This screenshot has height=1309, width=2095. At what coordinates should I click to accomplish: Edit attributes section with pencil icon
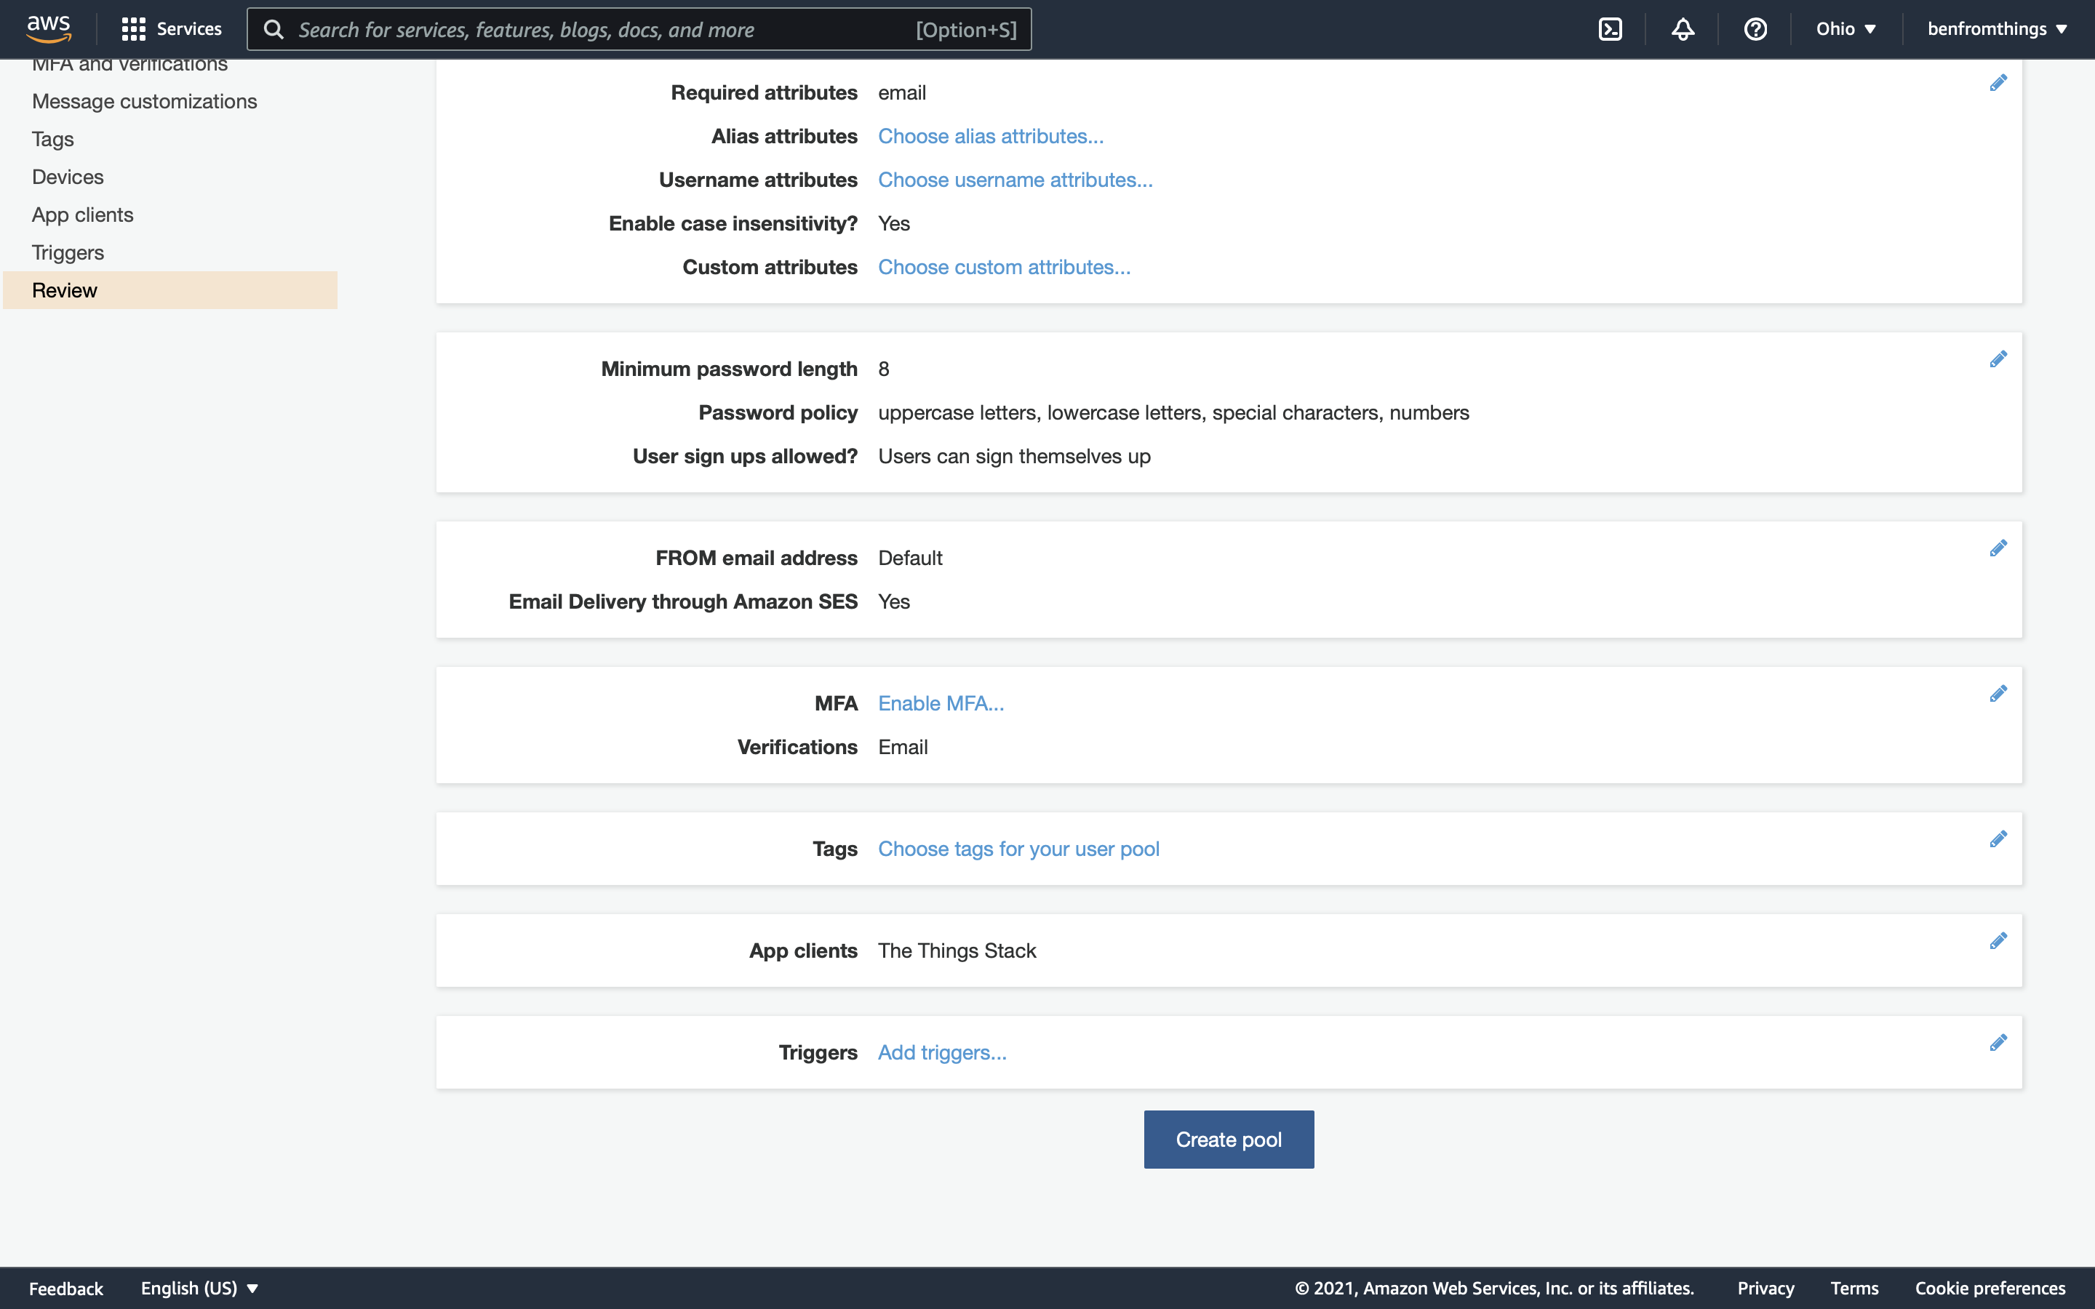(x=1998, y=83)
